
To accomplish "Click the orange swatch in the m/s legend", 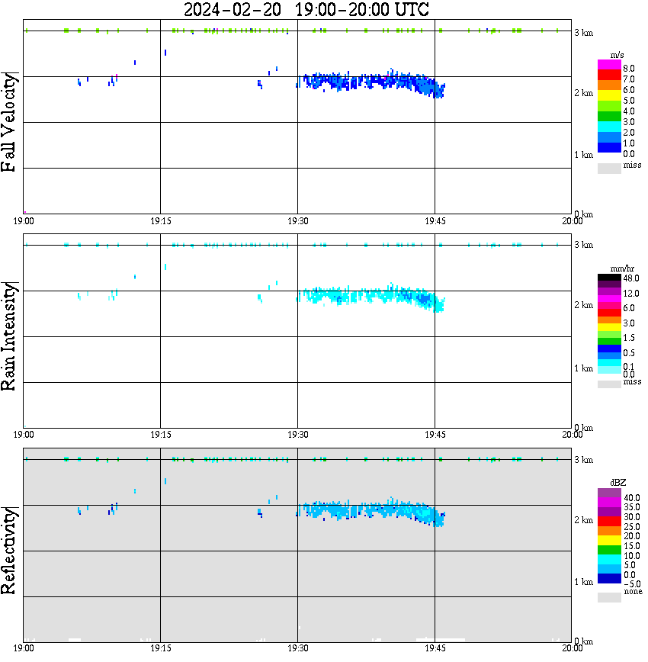I will 609,85.
